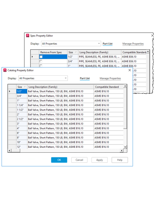
Task: Click Long Description (Family) header in Catalog editor
Action: 60,87
